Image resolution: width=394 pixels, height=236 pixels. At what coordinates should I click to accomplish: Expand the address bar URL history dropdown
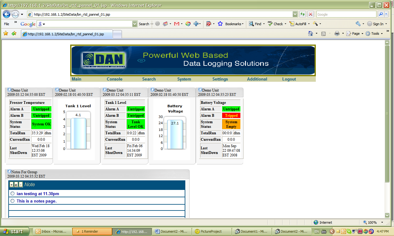pyautogui.click(x=295, y=14)
